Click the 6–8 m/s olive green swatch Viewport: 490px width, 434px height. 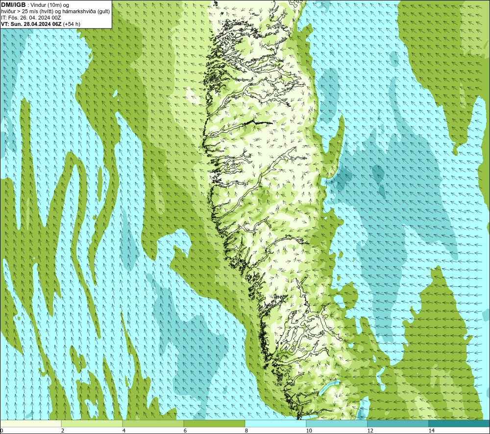214,423
